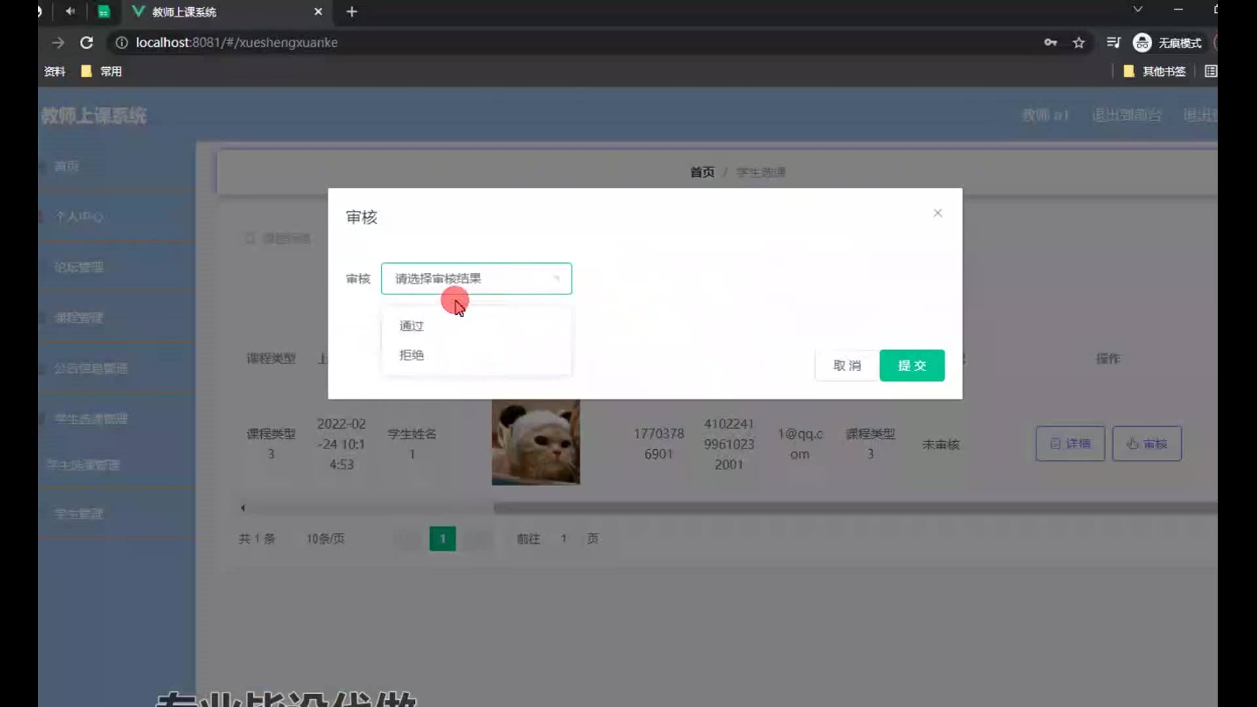Click 退出到前台 in the header
The height and width of the screenshot is (707, 1257).
tap(1126, 115)
